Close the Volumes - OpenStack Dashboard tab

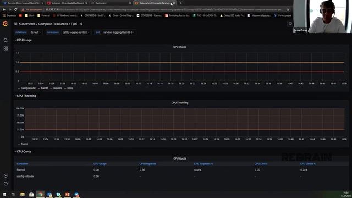[x=86, y=3]
